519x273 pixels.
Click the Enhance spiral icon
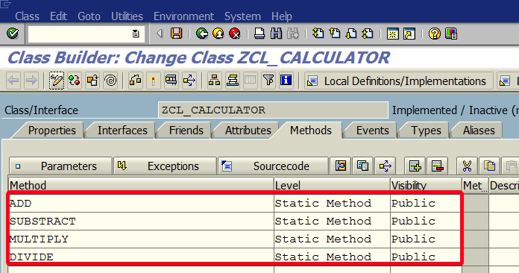(x=110, y=81)
